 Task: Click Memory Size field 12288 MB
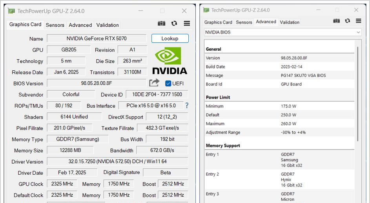(70, 150)
